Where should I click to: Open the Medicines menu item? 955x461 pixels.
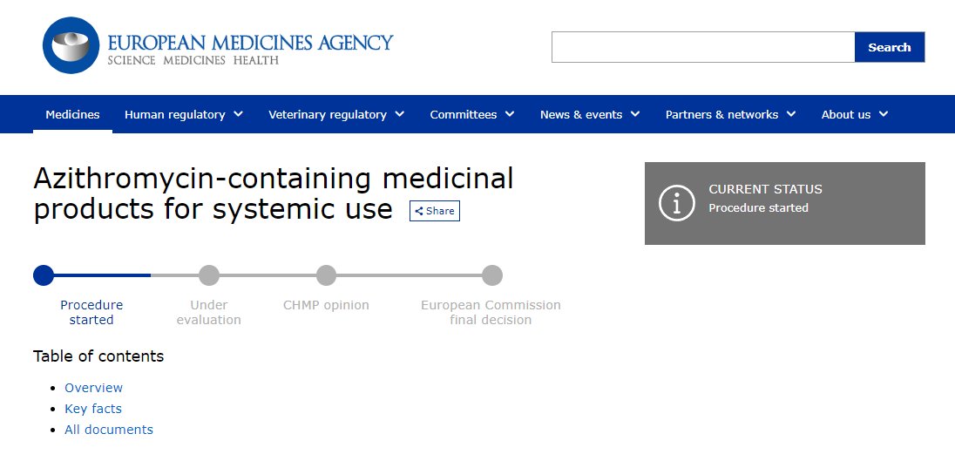tap(72, 114)
